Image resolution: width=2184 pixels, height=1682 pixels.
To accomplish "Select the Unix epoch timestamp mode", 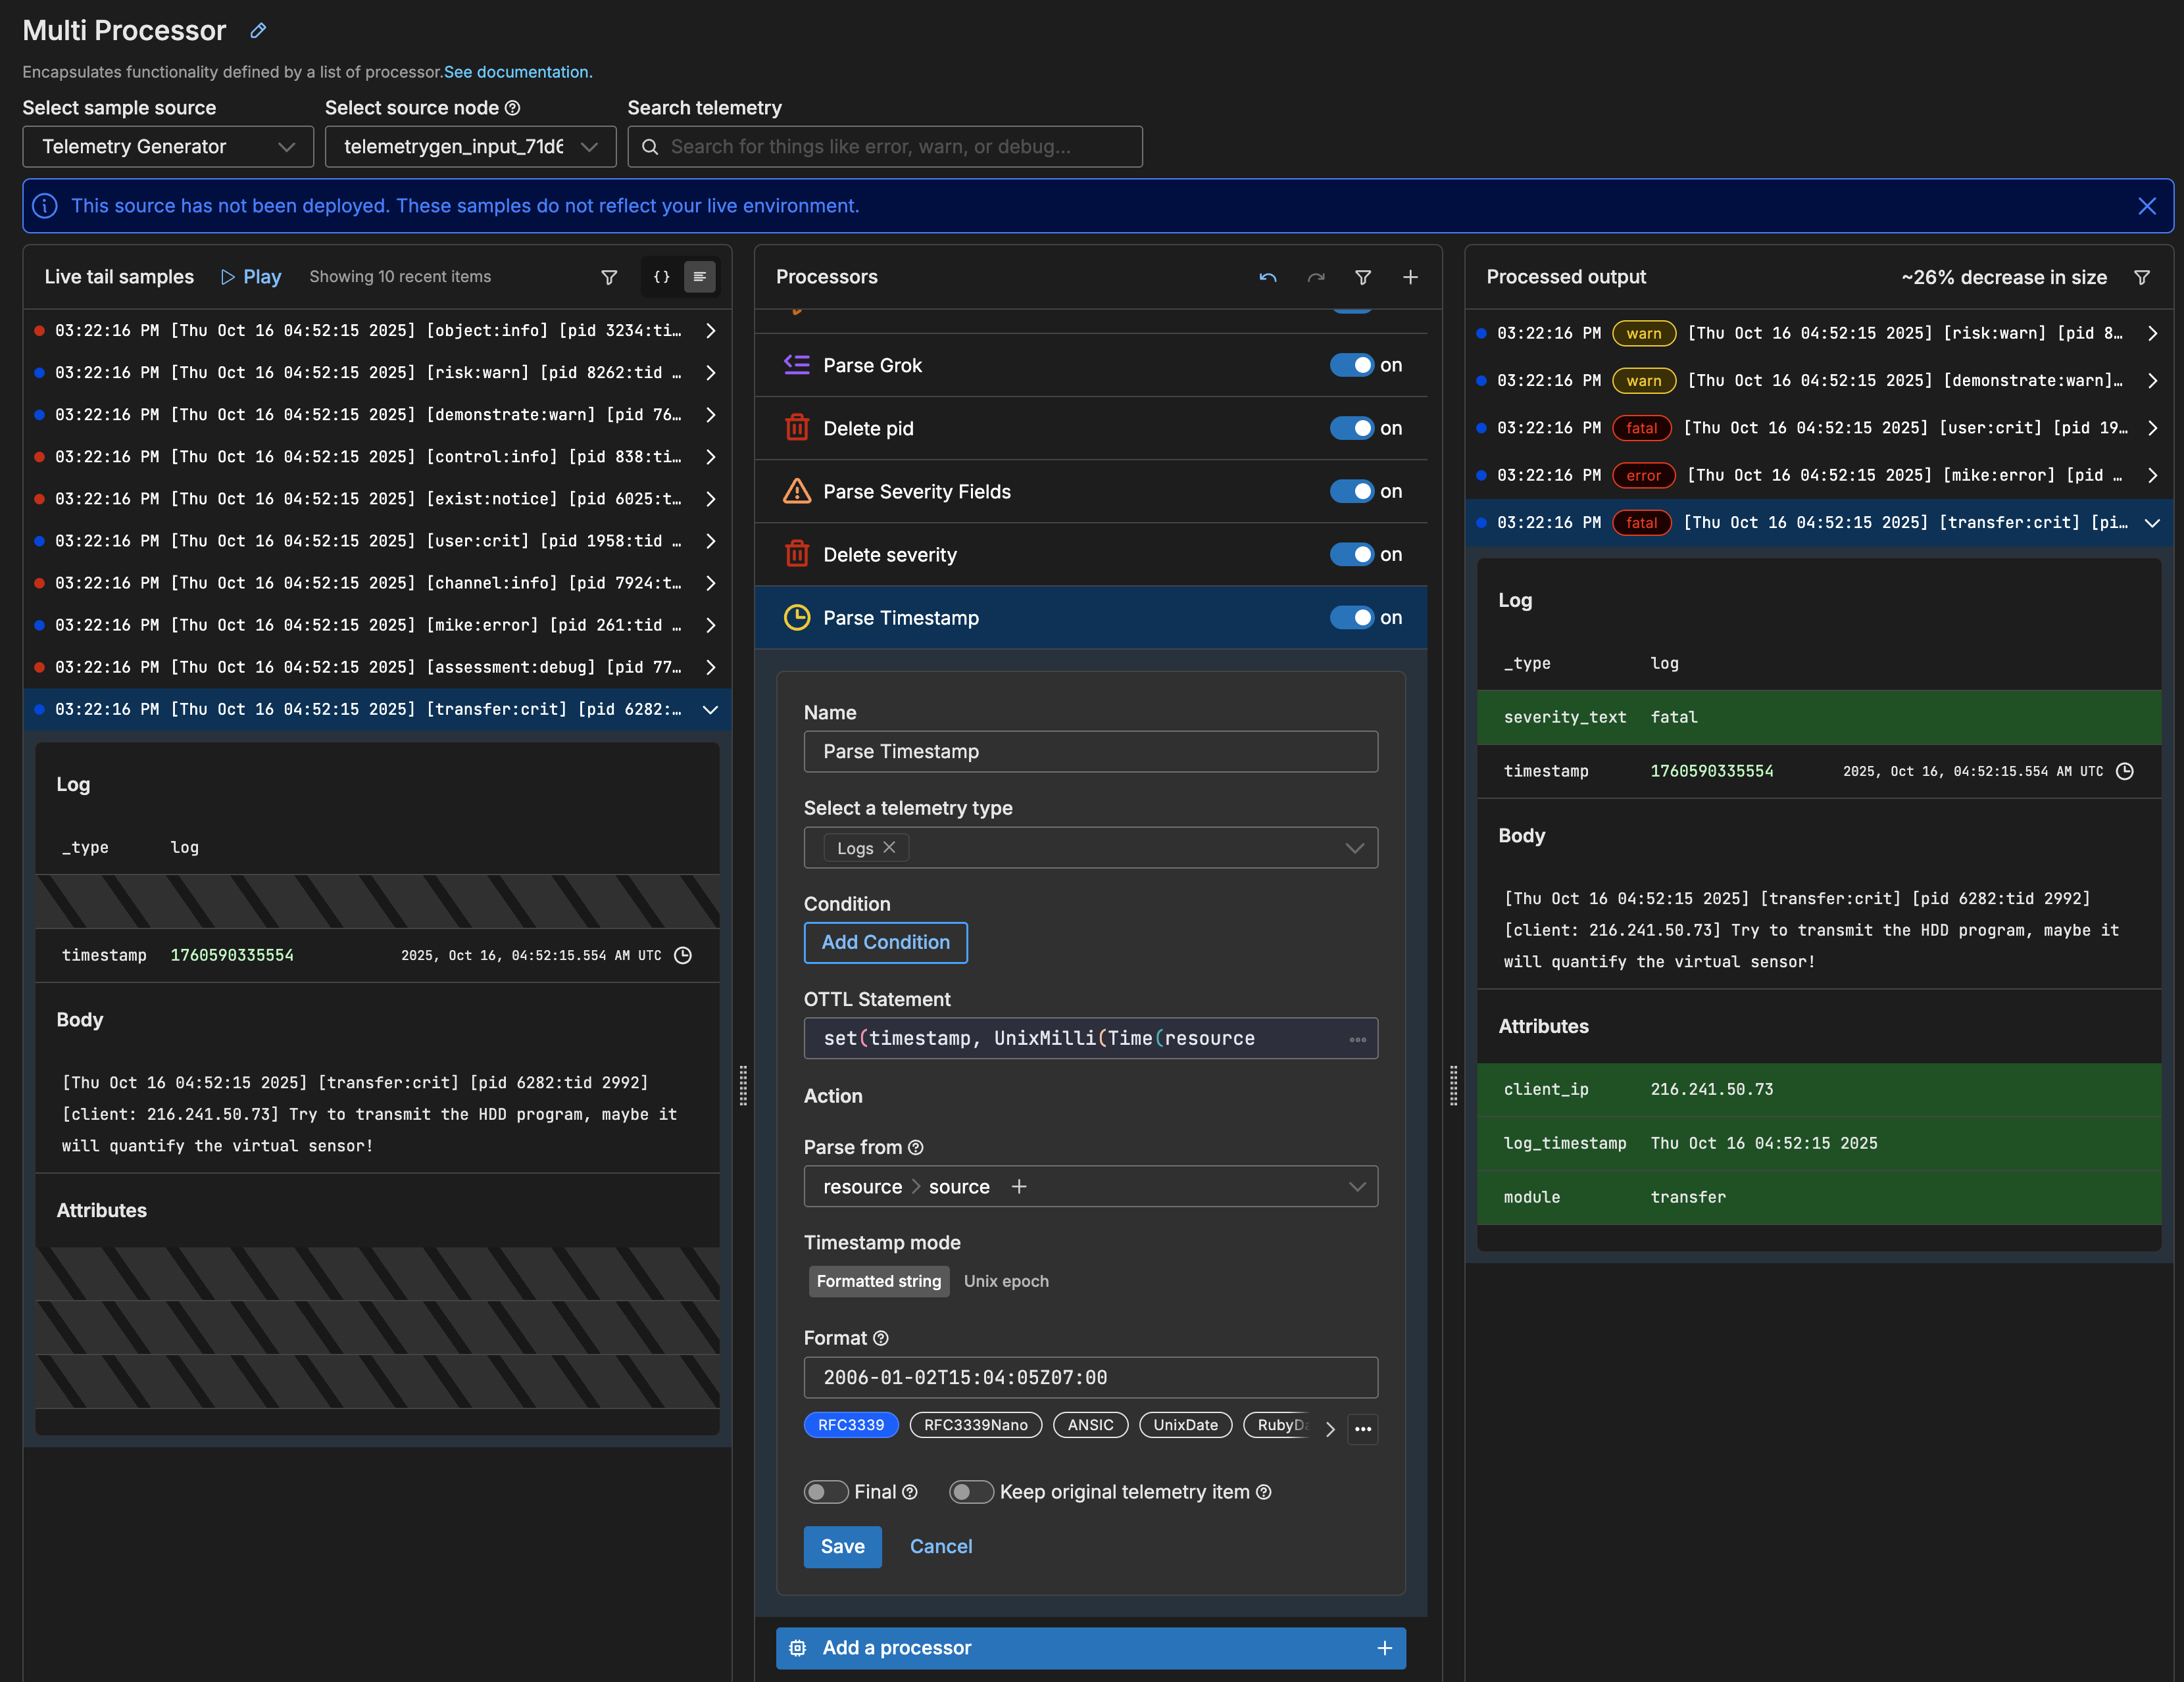I will coord(1006,1282).
